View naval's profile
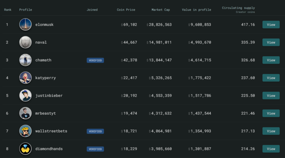This screenshot has width=285, height=158. [x=271, y=42]
